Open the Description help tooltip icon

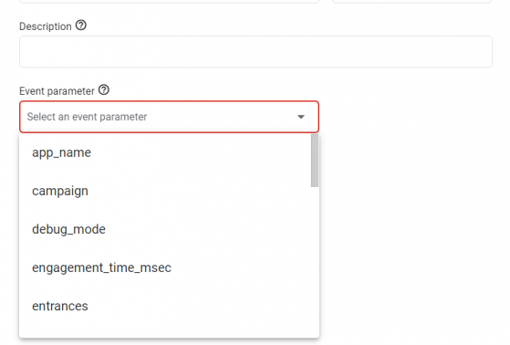pyautogui.click(x=81, y=26)
